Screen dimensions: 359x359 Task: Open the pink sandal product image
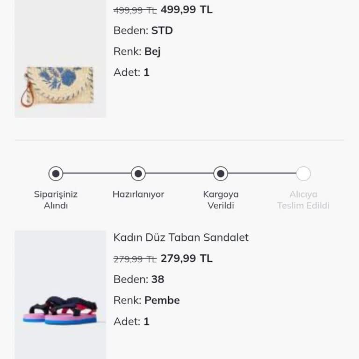click(60, 309)
